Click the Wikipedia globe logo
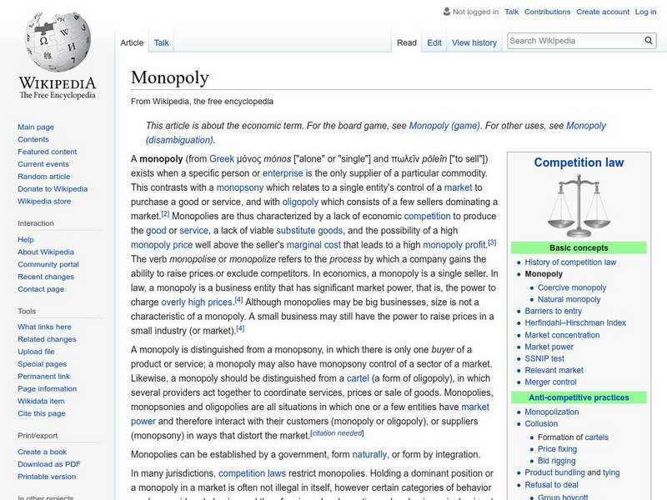Viewport: 667px width, 500px height. 58,41
